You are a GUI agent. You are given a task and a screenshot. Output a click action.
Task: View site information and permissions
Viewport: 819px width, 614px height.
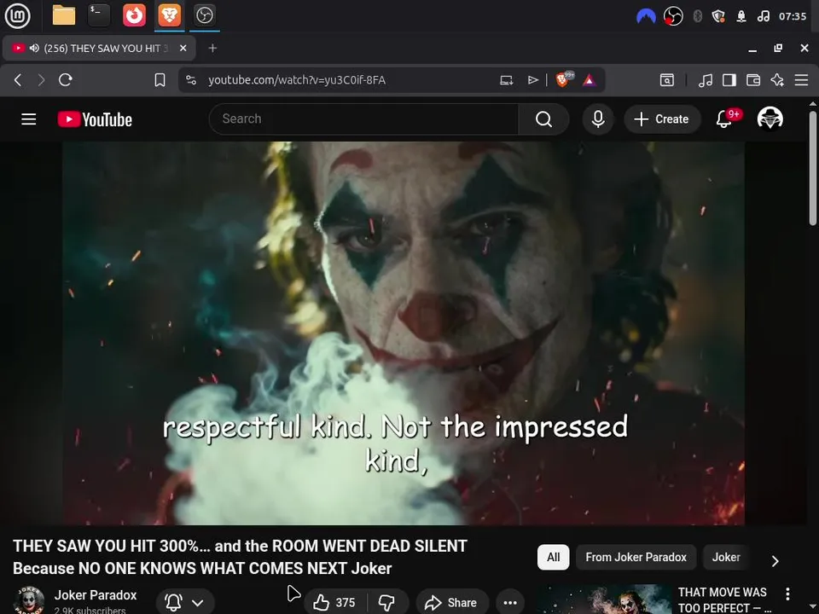pos(191,80)
